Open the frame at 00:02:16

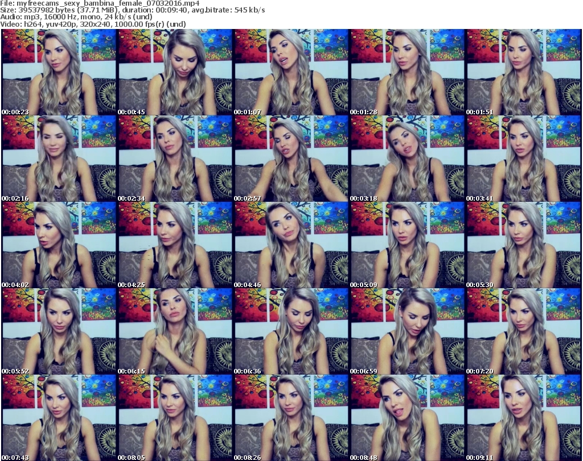pos(59,159)
